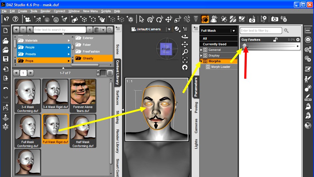Viewport: 314px width, 177px height.
Task: Expand the Display parameter group
Action: point(201,55)
